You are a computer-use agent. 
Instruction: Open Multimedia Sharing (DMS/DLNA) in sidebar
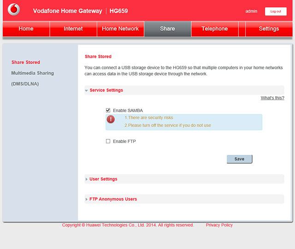pyautogui.click(x=33, y=78)
